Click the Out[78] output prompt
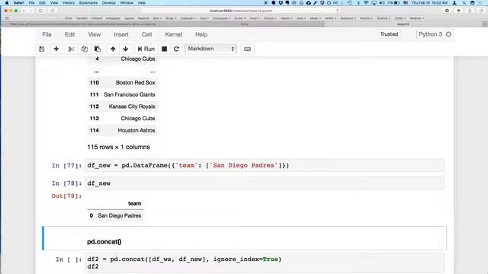The image size is (488, 274). coord(66,196)
